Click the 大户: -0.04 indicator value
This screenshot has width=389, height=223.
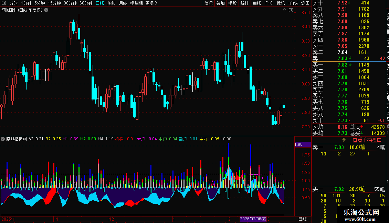[147, 139]
